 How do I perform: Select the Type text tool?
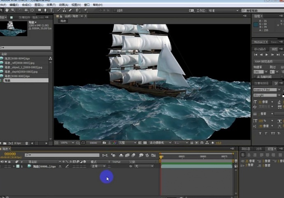[51, 9]
